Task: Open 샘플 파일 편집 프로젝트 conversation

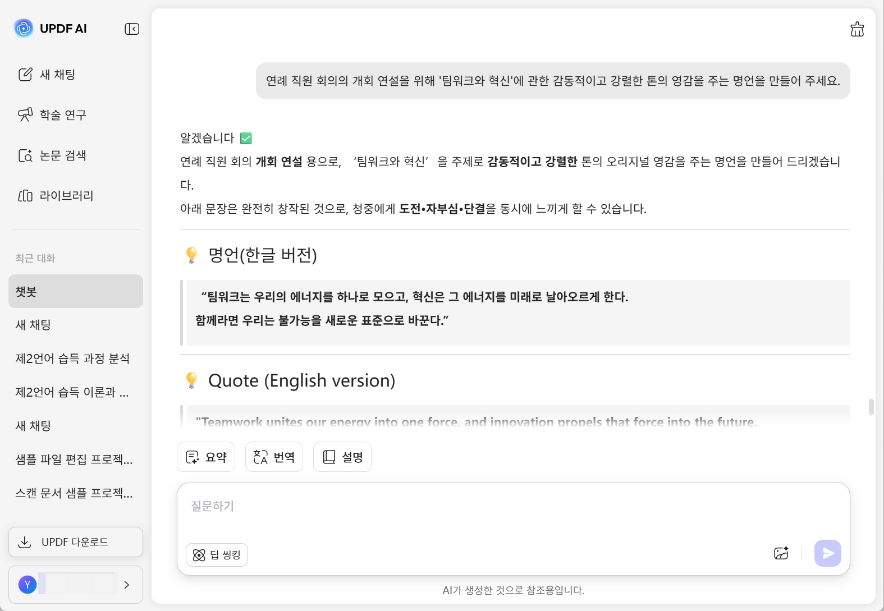Action: point(74,460)
